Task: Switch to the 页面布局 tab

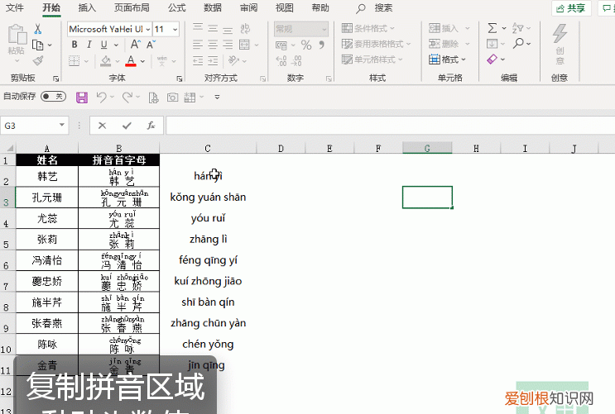Action: coord(132,7)
